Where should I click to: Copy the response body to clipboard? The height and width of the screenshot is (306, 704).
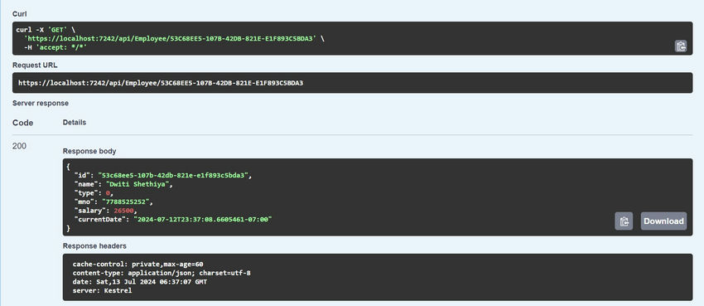click(x=624, y=221)
